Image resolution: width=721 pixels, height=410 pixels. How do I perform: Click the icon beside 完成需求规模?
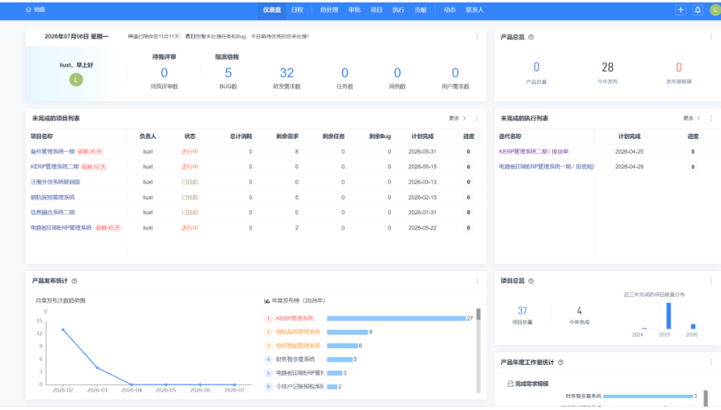point(510,384)
